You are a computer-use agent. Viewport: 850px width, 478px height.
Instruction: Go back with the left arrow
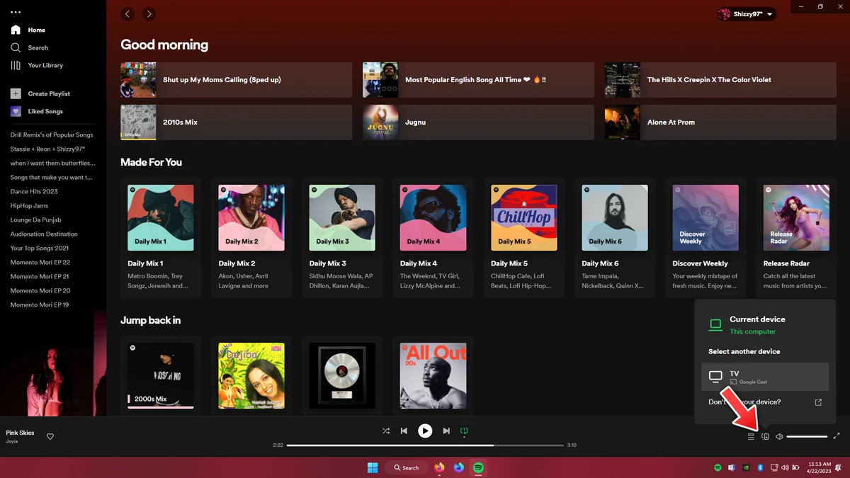[x=127, y=13]
